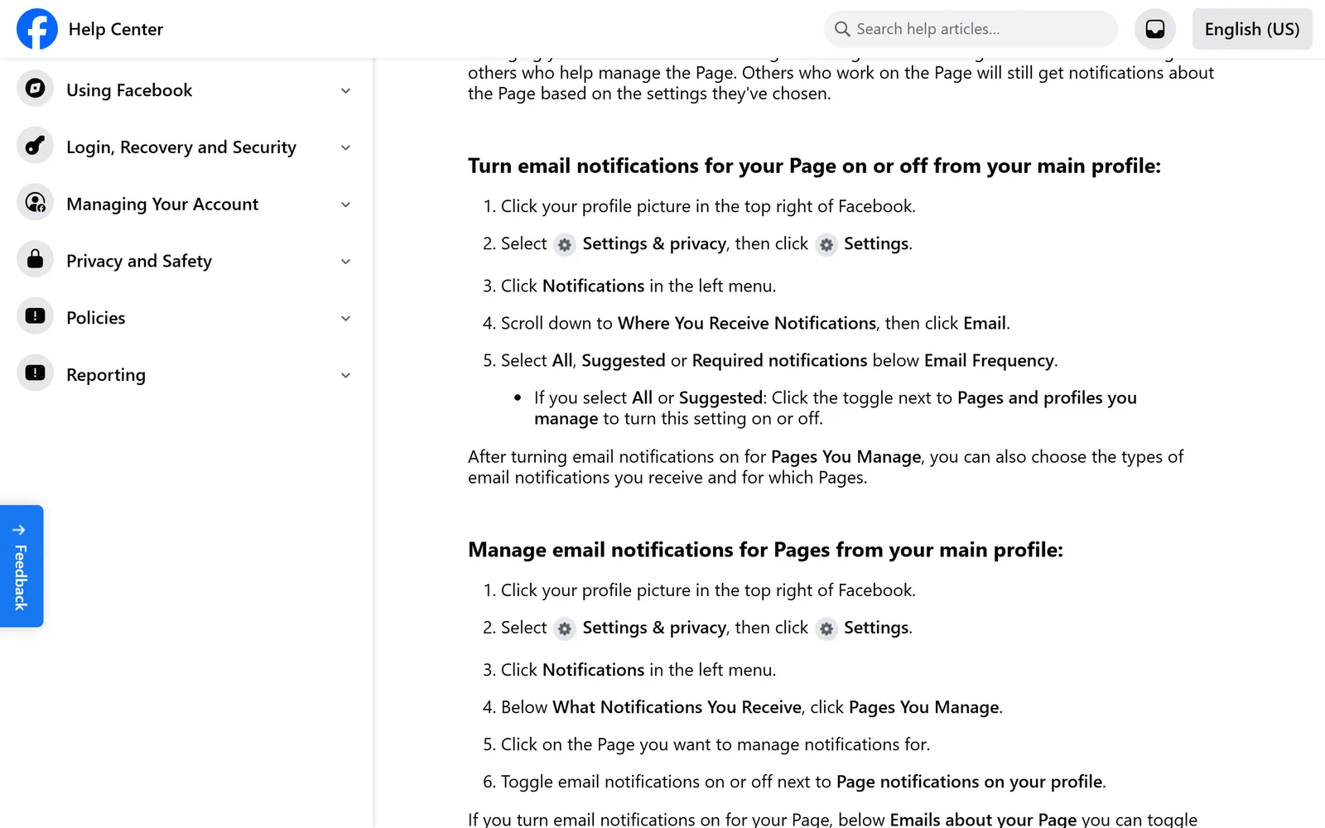The image size is (1325, 828).
Task: Click the Login, Recovery and Security key icon
Action: pyautogui.click(x=35, y=146)
